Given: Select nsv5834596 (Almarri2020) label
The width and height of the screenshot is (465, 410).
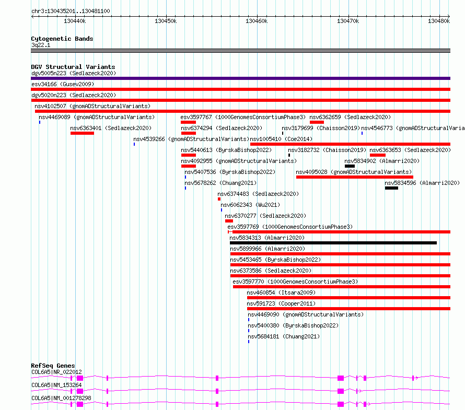Looking at the screenshot, I should pyautogui.click(x=422, y=183).
